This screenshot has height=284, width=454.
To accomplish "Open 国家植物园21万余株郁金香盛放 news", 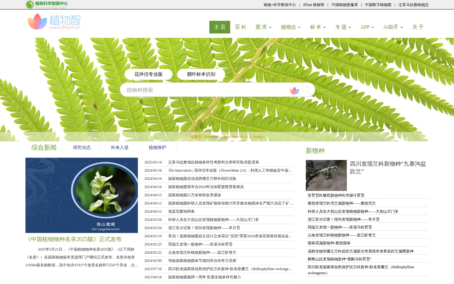I will pyautogui.click(x=195, y=195).
